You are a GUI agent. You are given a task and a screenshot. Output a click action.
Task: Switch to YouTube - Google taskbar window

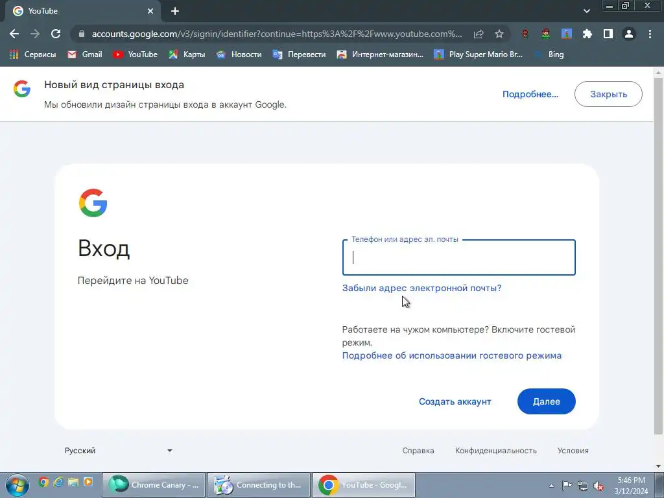tap(364, 485)
